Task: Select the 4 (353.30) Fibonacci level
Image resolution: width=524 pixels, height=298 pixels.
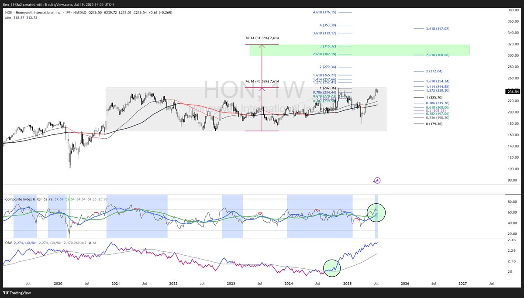Action: [329, 25]
